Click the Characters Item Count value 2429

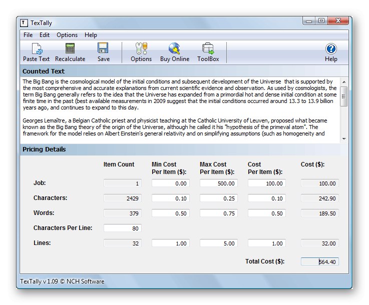click(x=122, y=198)
